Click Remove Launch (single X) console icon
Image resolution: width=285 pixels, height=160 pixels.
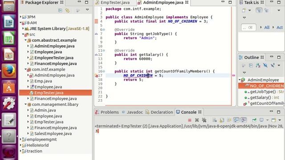tap(197, 120)
